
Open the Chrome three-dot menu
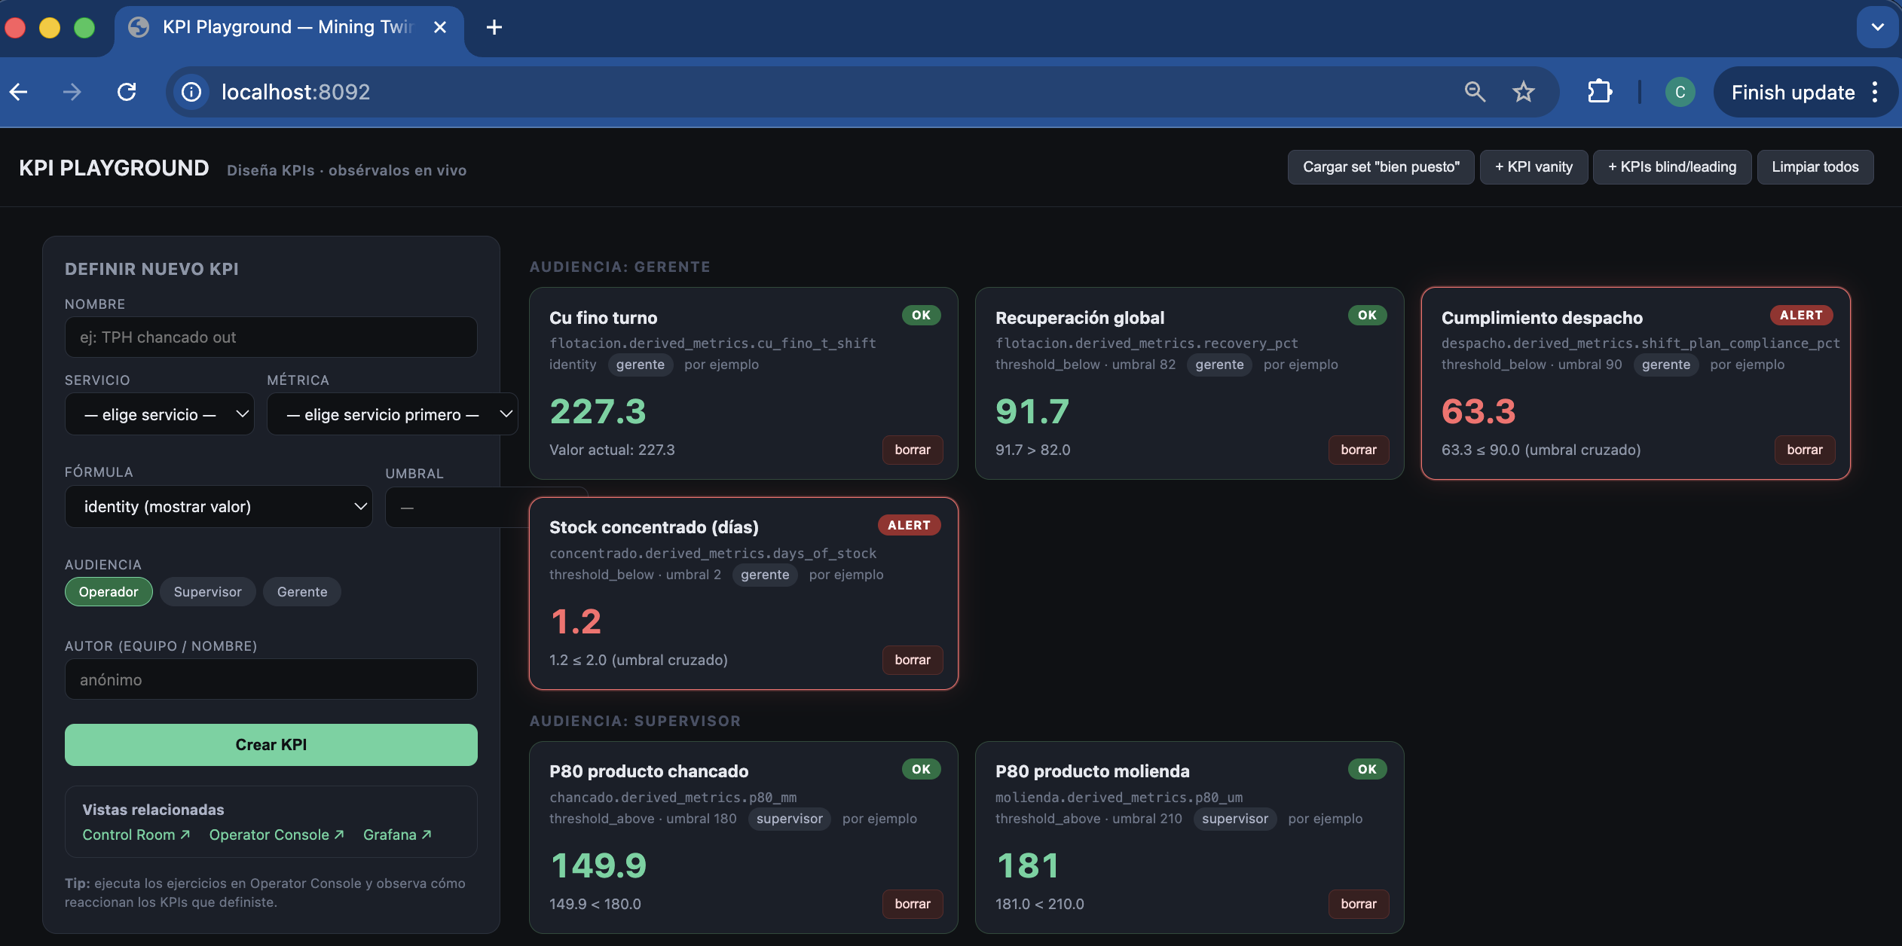coord(1875,92)
